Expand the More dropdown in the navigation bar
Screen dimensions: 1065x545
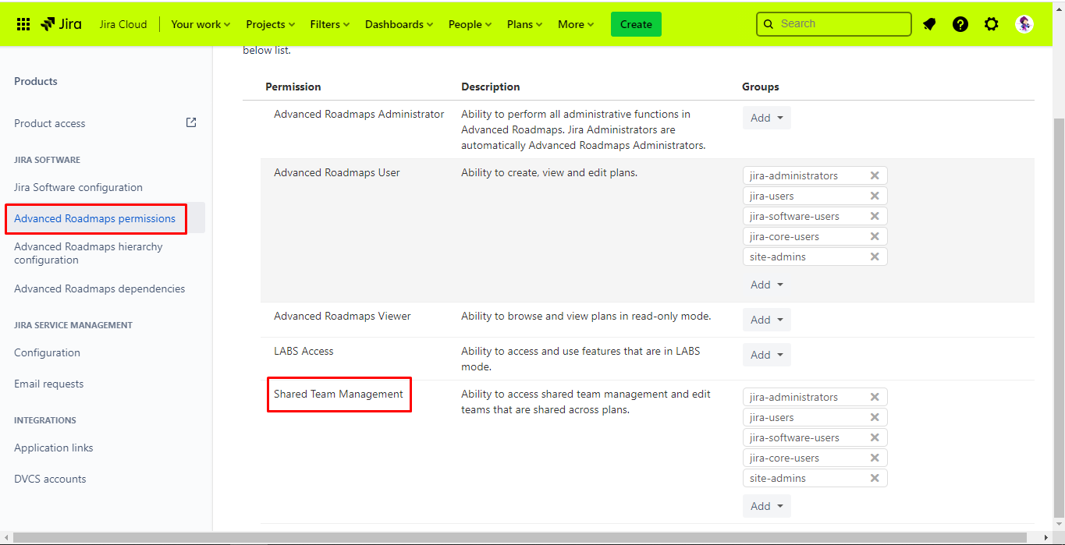pos(575,24)
